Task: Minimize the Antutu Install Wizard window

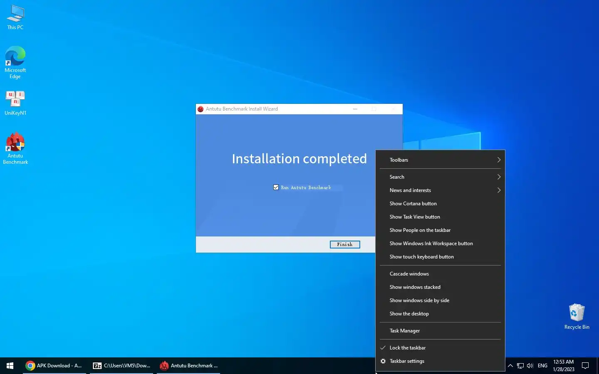Action: 355,109
